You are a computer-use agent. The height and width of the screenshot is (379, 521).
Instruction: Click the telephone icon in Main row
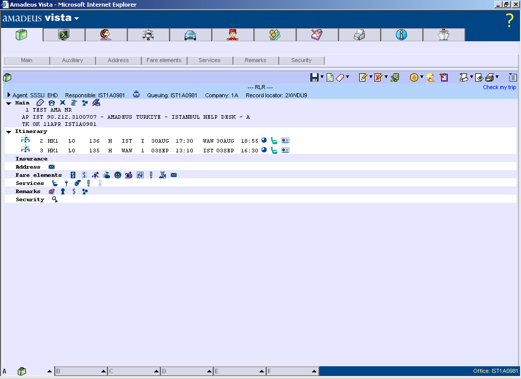pyautogui.click(x=51, y=103)
